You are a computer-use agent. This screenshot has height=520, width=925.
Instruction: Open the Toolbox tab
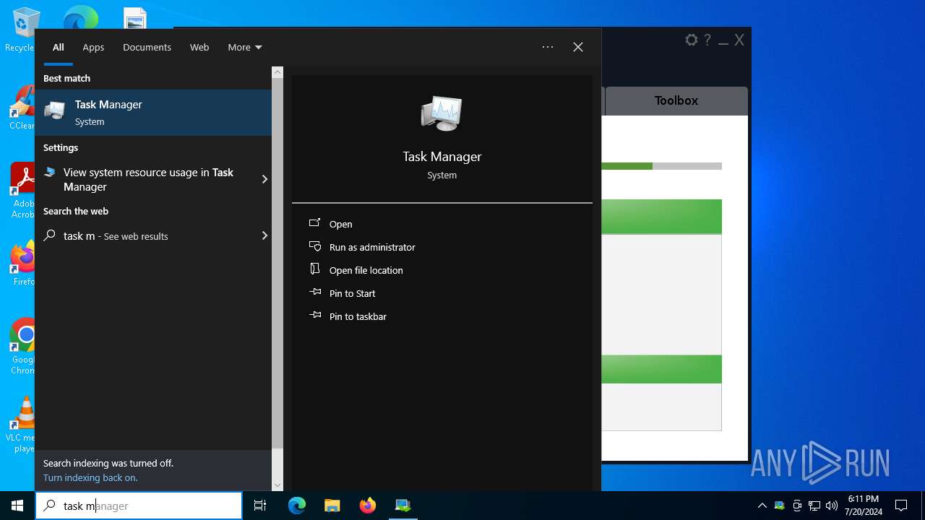click(676, 101)
